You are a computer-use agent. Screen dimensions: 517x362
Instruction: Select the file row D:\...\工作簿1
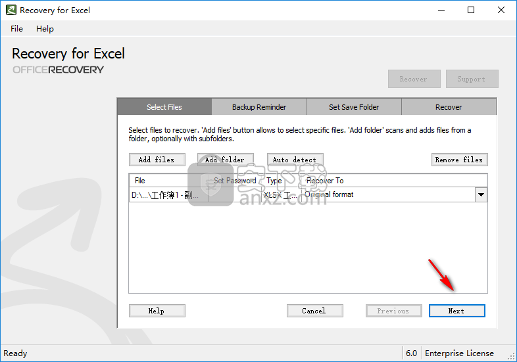[x=168, y=194]
